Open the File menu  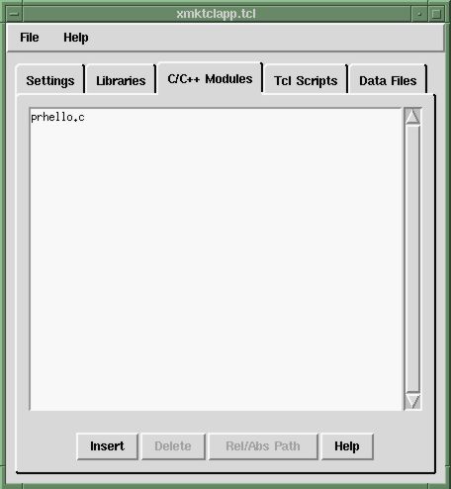click(x=30, y=38)
